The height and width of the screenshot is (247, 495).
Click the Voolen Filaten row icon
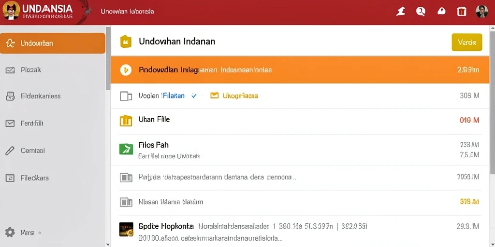coord(126,96)
